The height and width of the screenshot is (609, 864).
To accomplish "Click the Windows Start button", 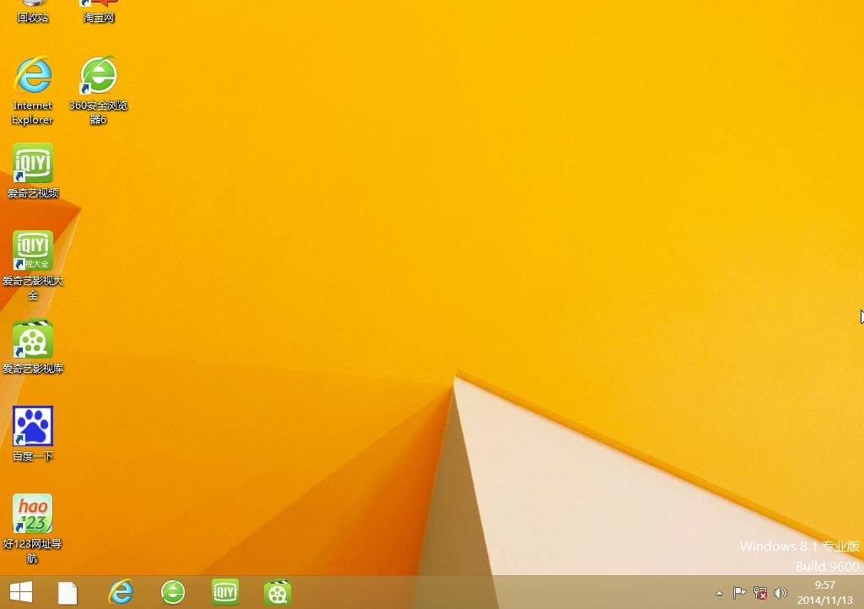I will click(19, 593).
